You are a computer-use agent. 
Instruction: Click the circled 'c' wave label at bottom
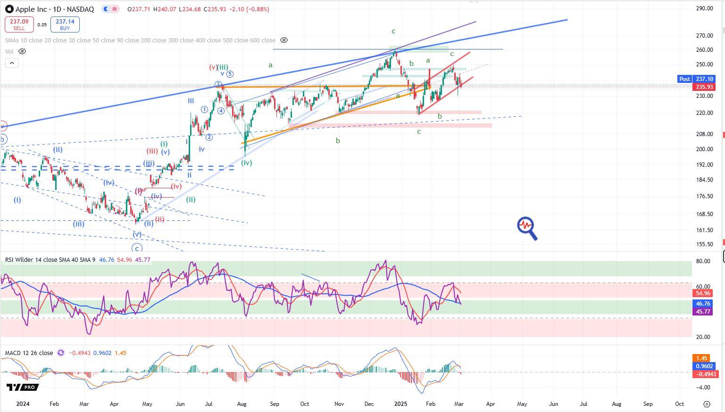(137, 248)
